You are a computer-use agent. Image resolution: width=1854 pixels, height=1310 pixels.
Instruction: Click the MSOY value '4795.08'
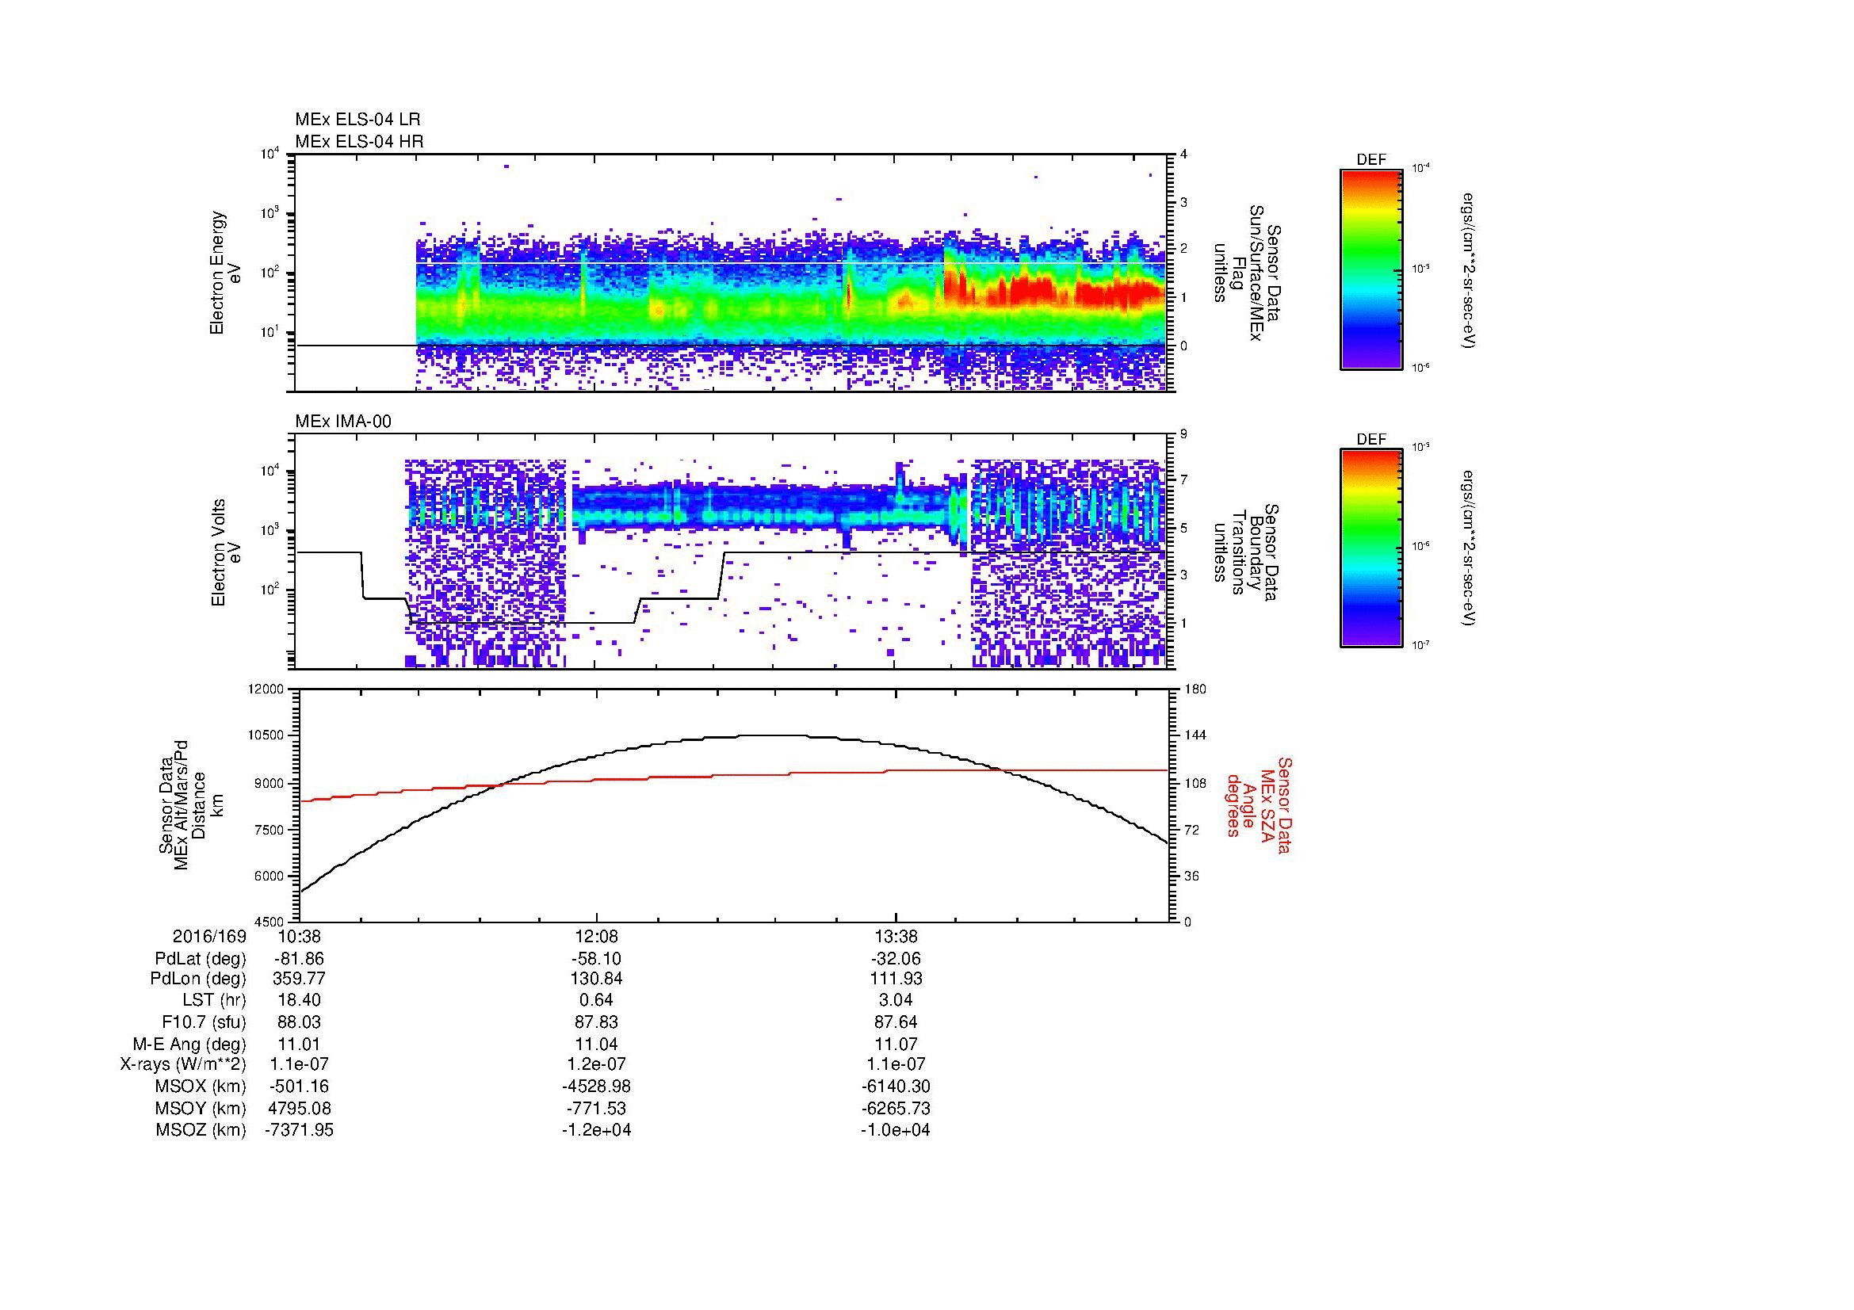(x=300, y=1109)
